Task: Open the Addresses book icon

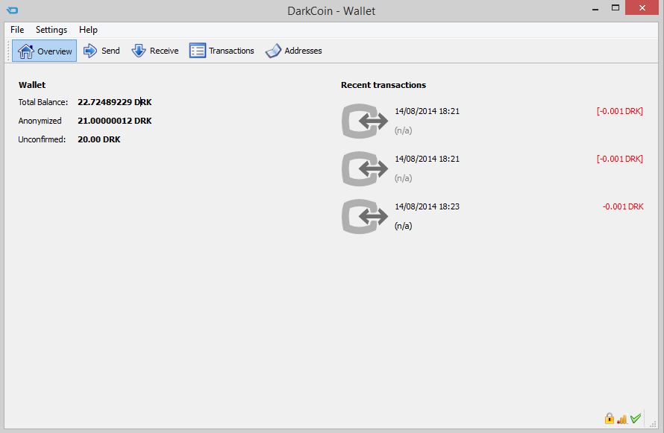Action: click(273, 51)
